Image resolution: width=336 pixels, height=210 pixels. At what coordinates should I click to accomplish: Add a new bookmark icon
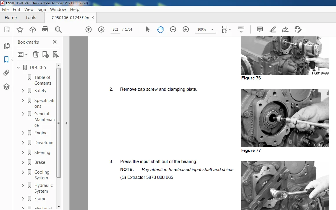click(45, 54)
